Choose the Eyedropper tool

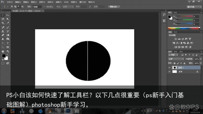click(8, 23)
